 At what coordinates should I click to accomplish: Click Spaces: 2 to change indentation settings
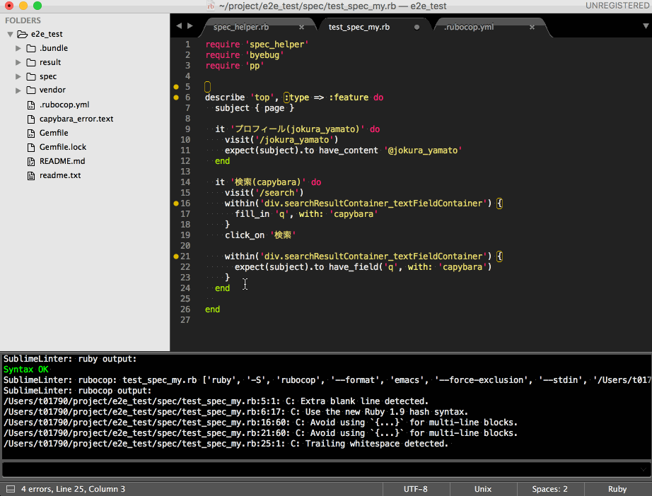pyautogui.click(x=549, y=488)
